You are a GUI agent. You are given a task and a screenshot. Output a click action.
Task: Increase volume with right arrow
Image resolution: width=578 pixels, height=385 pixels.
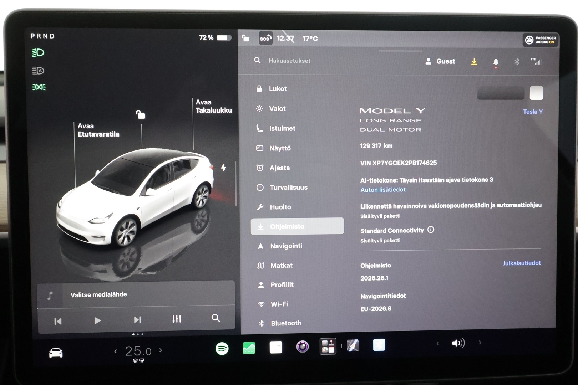point(480,342)
